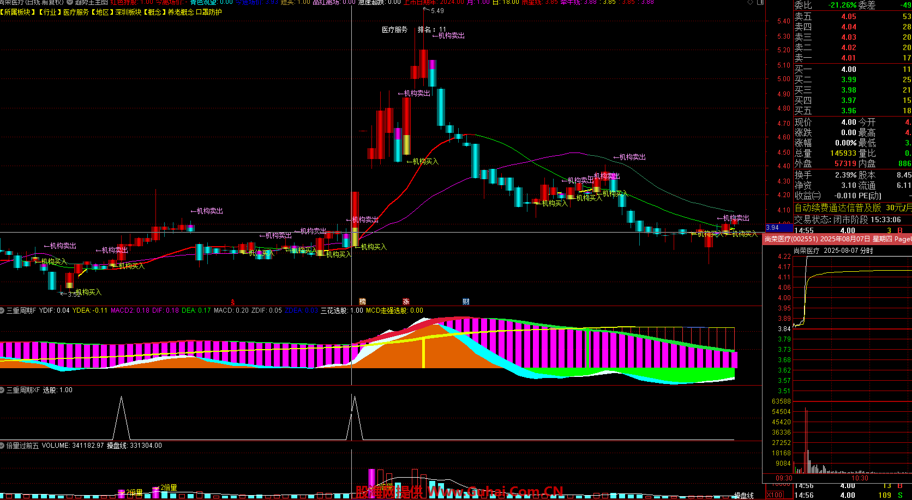Toggle the side panel icon at top right
Viewport: 912px width, 500px height.
coord(760,3)
